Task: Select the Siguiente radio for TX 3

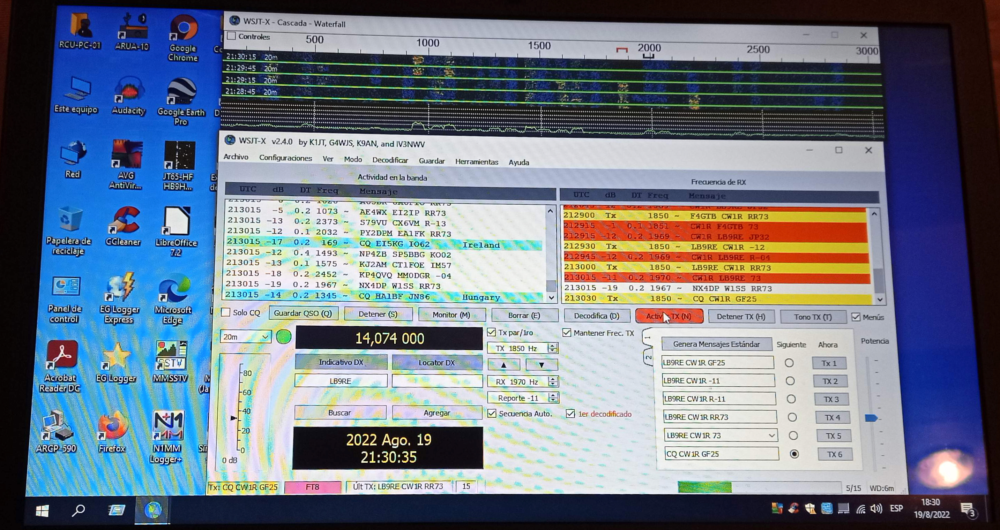Action: (x=791, y=399)
